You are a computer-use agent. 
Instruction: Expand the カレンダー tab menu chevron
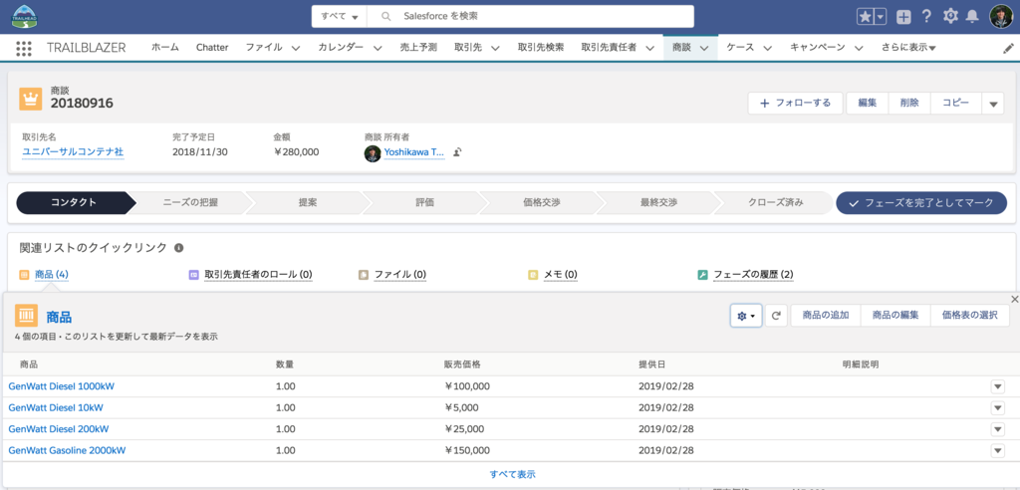point(378,48)
